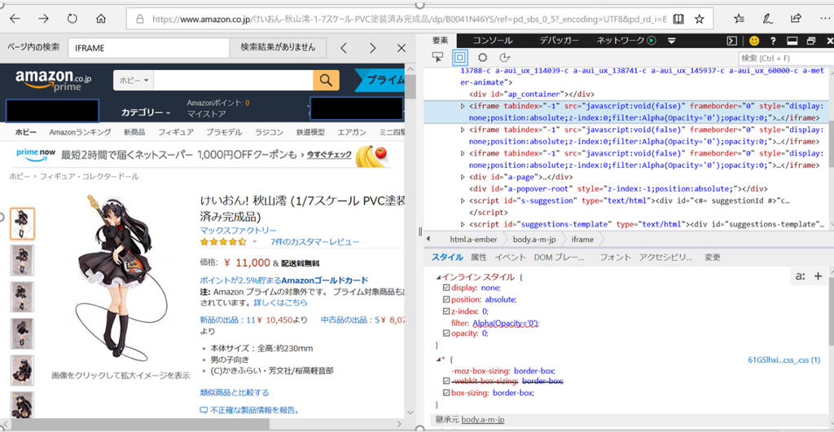
Task: Switch to the デバッガー tab
Action: [x=559, y=41]
